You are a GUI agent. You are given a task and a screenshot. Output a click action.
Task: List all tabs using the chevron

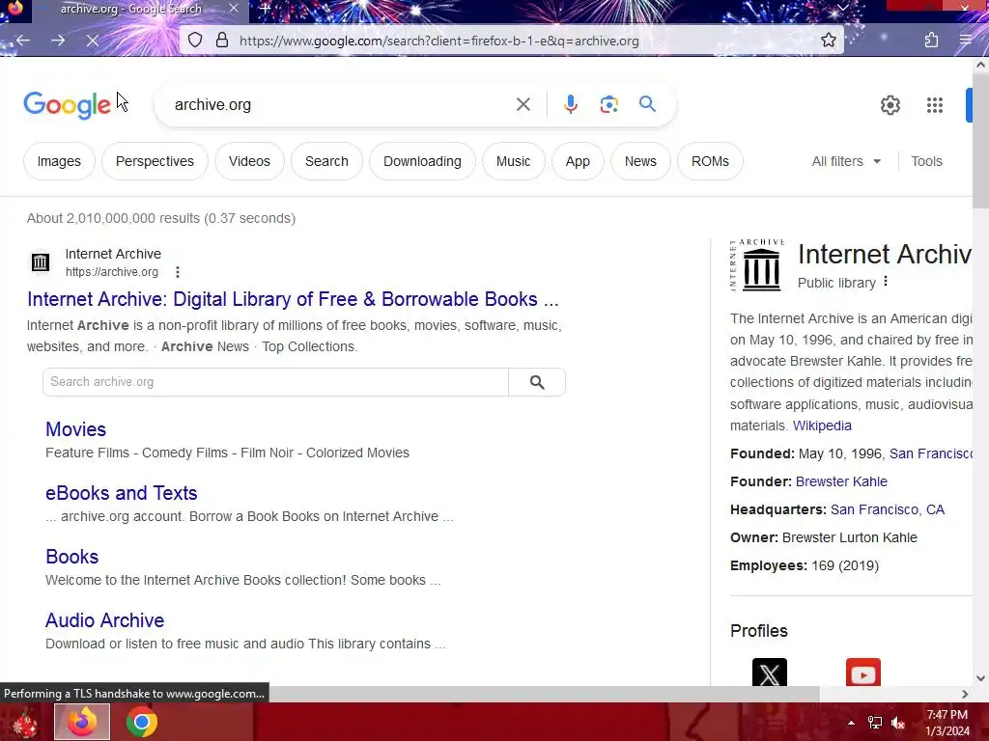[x=842, y=8]
